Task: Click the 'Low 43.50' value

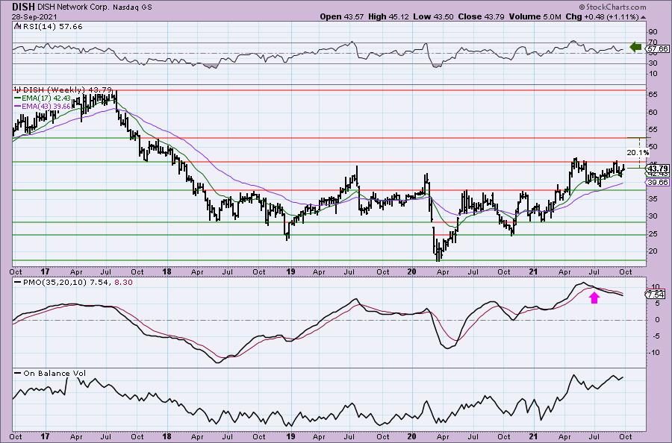Action: pos(433,16)
